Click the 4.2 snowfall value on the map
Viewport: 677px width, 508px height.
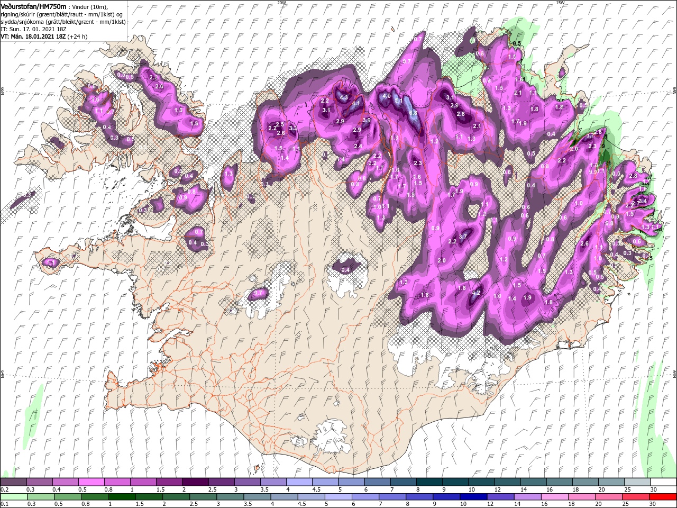475,293
